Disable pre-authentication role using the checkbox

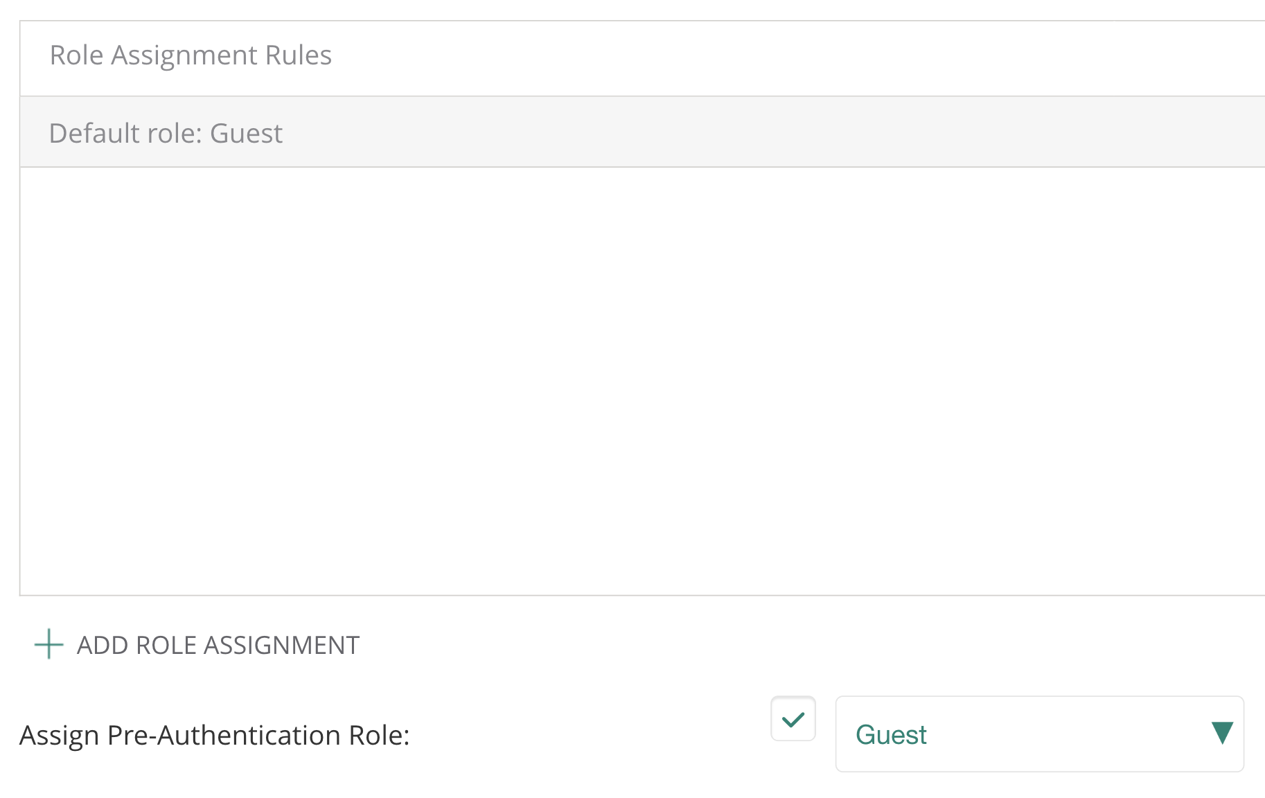[793, 719]
